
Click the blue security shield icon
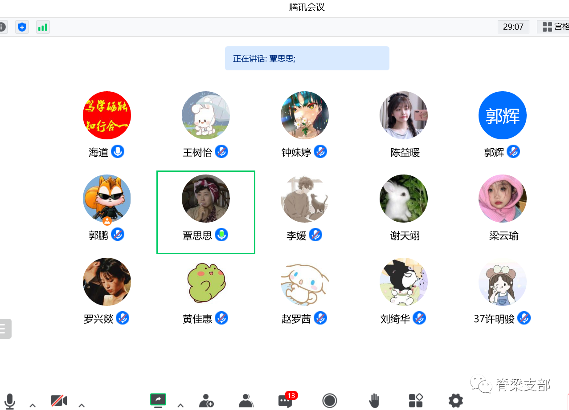point(22,27)
